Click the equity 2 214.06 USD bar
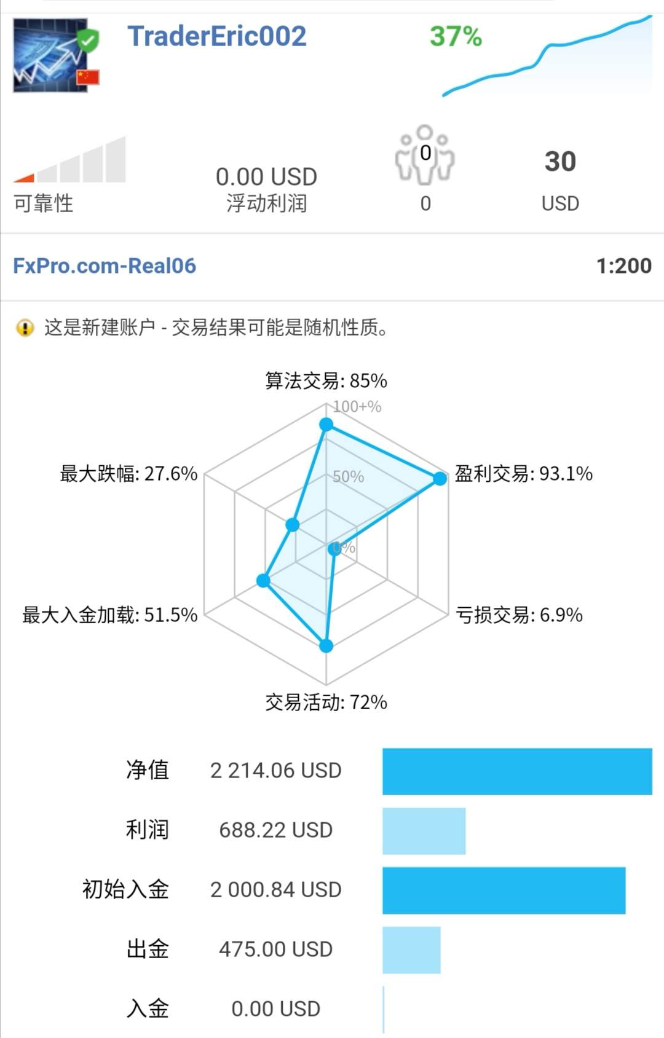 click(x=517, y=771)
